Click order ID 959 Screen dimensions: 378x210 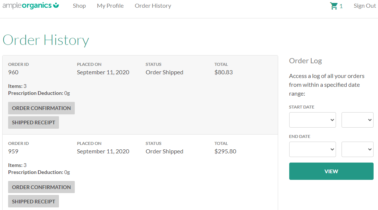point(13,152)
